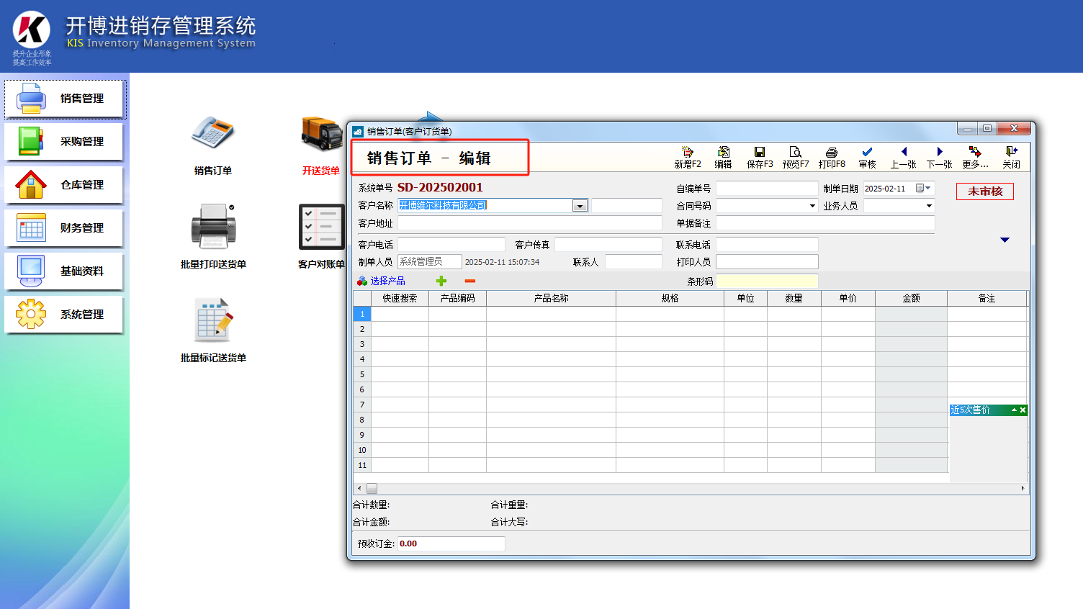Expand the 业务人员 dropdown
The height and width of the screenshot is (609, 1083).
929,206
